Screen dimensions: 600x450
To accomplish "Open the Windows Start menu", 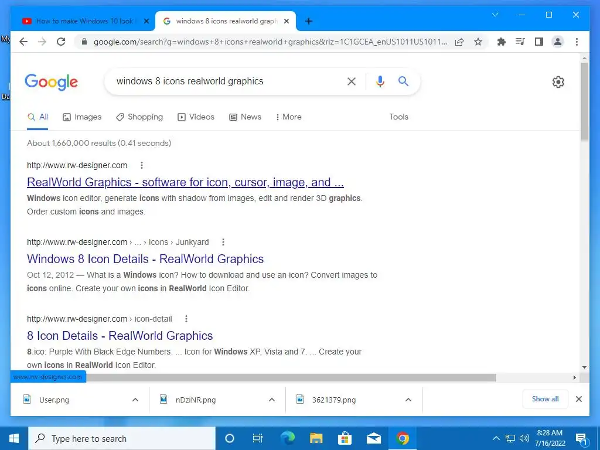I will pos(14,438).
